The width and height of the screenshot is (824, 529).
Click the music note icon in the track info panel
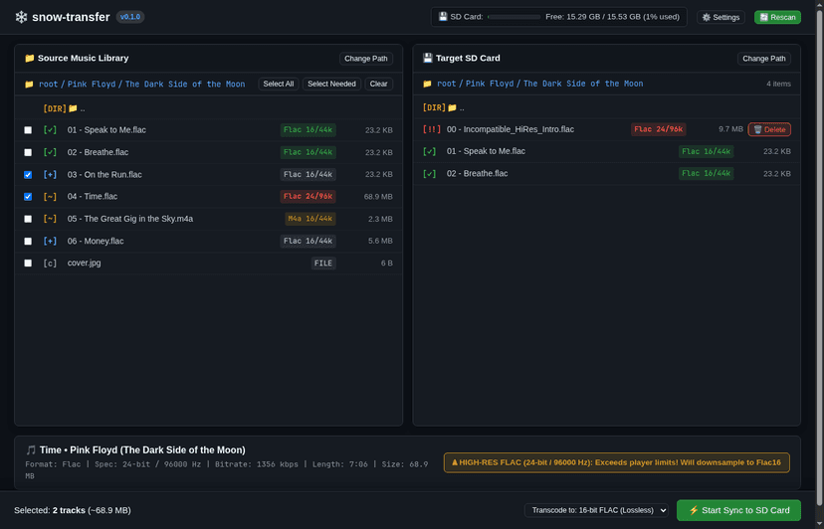coord(31,450)
